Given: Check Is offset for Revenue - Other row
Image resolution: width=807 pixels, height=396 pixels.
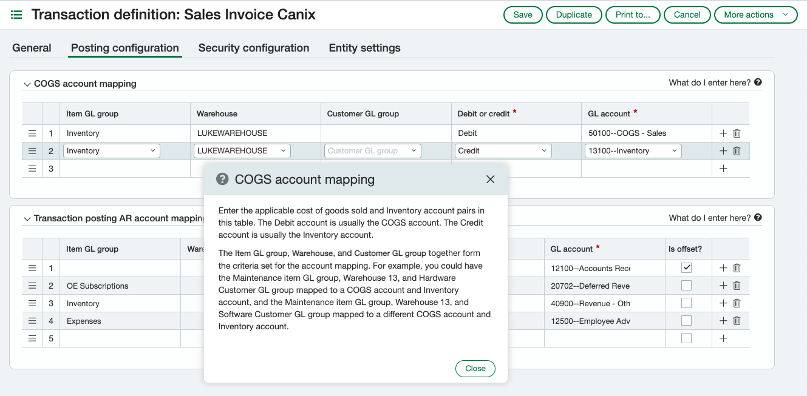Looking at the screenshot, I should click(686, 303).
